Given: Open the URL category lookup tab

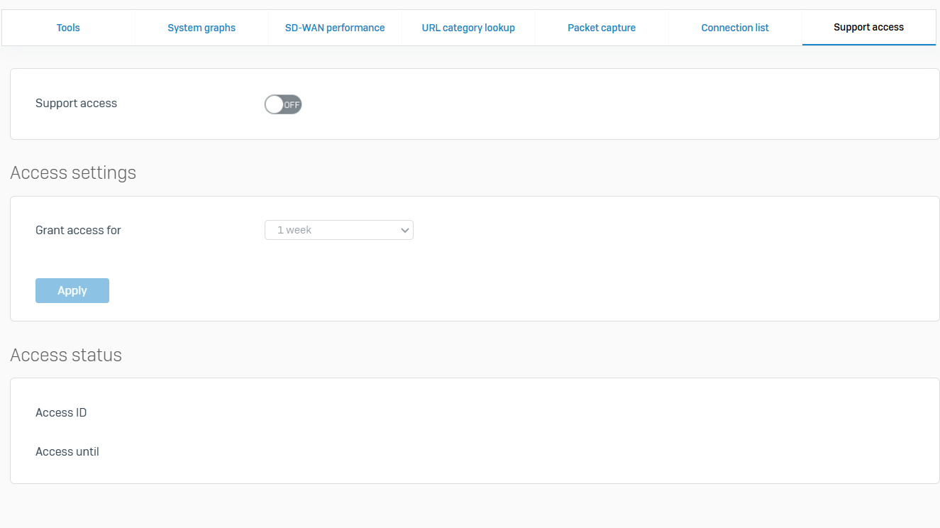Looking at the screenshot, I should pos(468,28).
